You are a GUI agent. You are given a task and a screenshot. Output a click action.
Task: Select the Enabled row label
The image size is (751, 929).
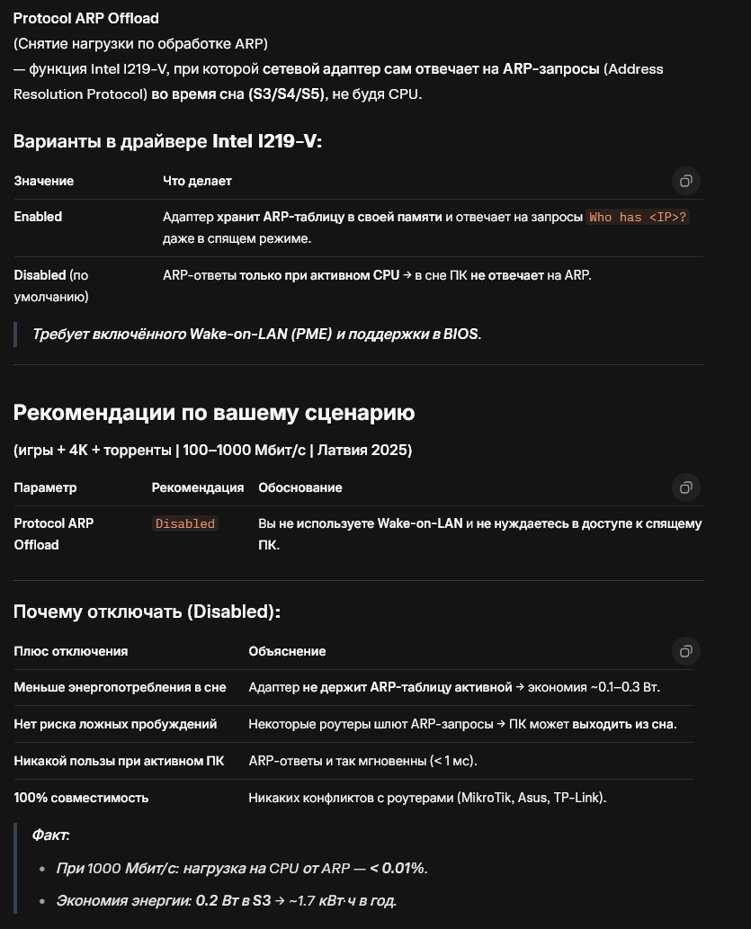38,217
